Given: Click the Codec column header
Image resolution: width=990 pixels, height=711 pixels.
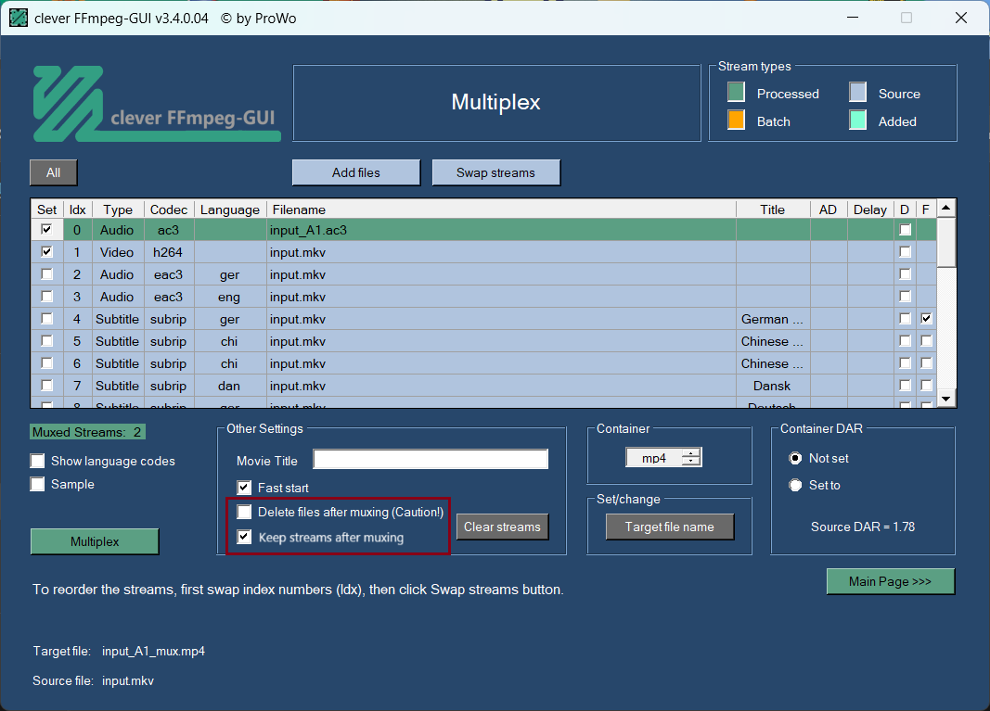Looking at the screenshot, I should click(x=169, y=209).
